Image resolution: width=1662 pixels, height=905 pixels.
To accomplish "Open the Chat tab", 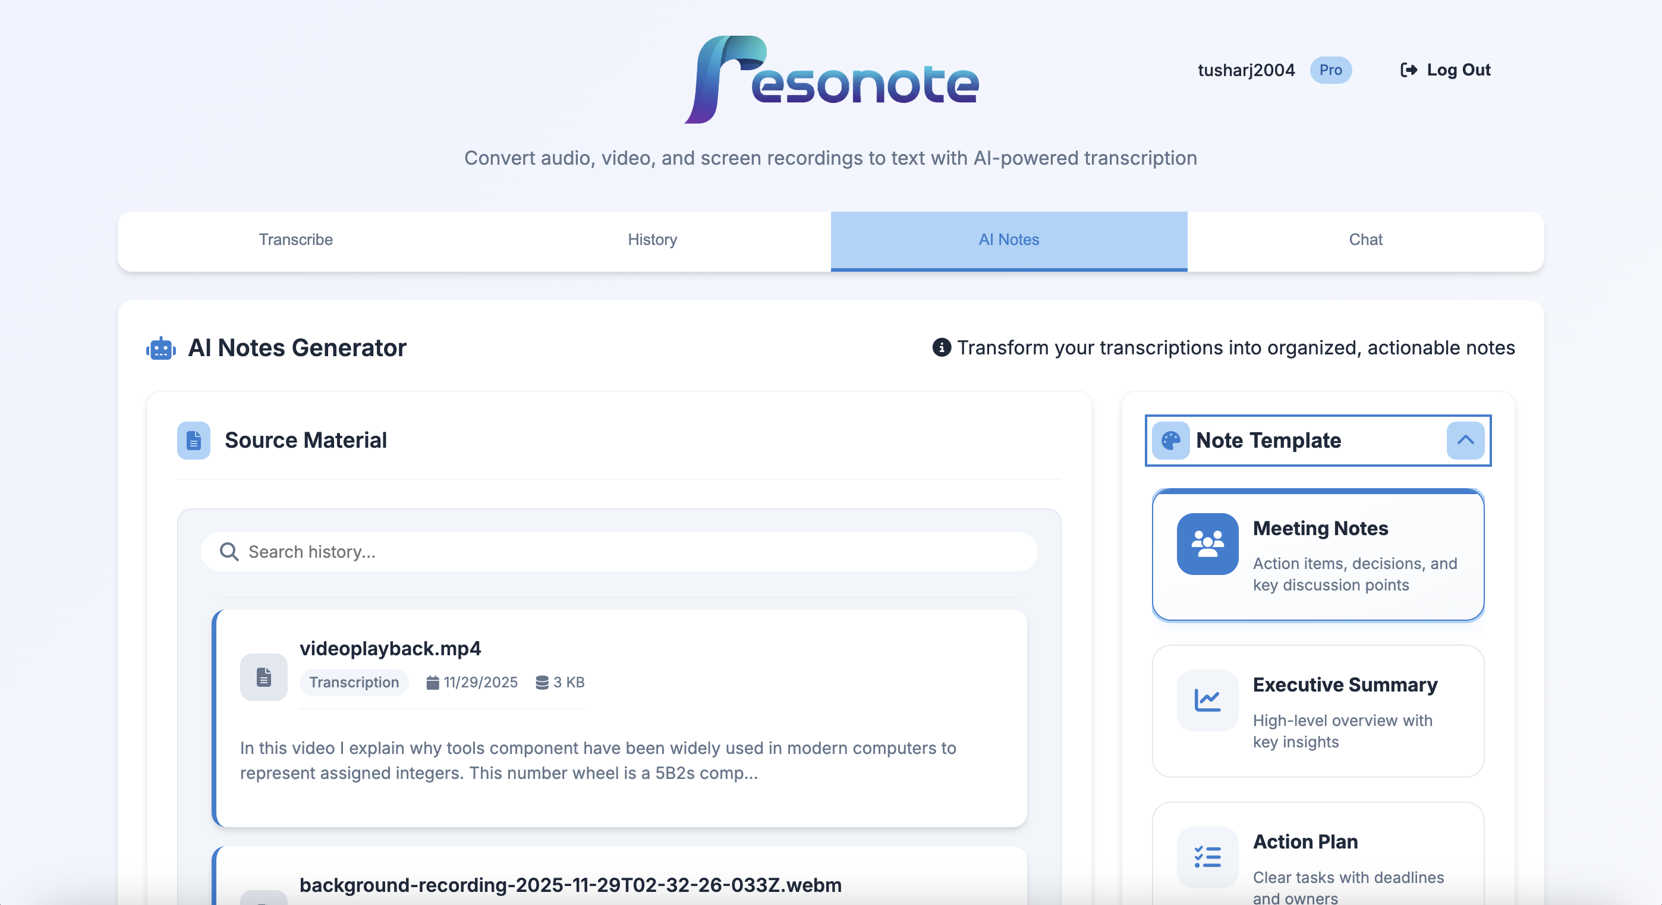I will click(x=1366, y=240).
